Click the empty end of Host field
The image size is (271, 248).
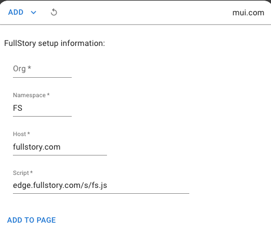point(84,147)
